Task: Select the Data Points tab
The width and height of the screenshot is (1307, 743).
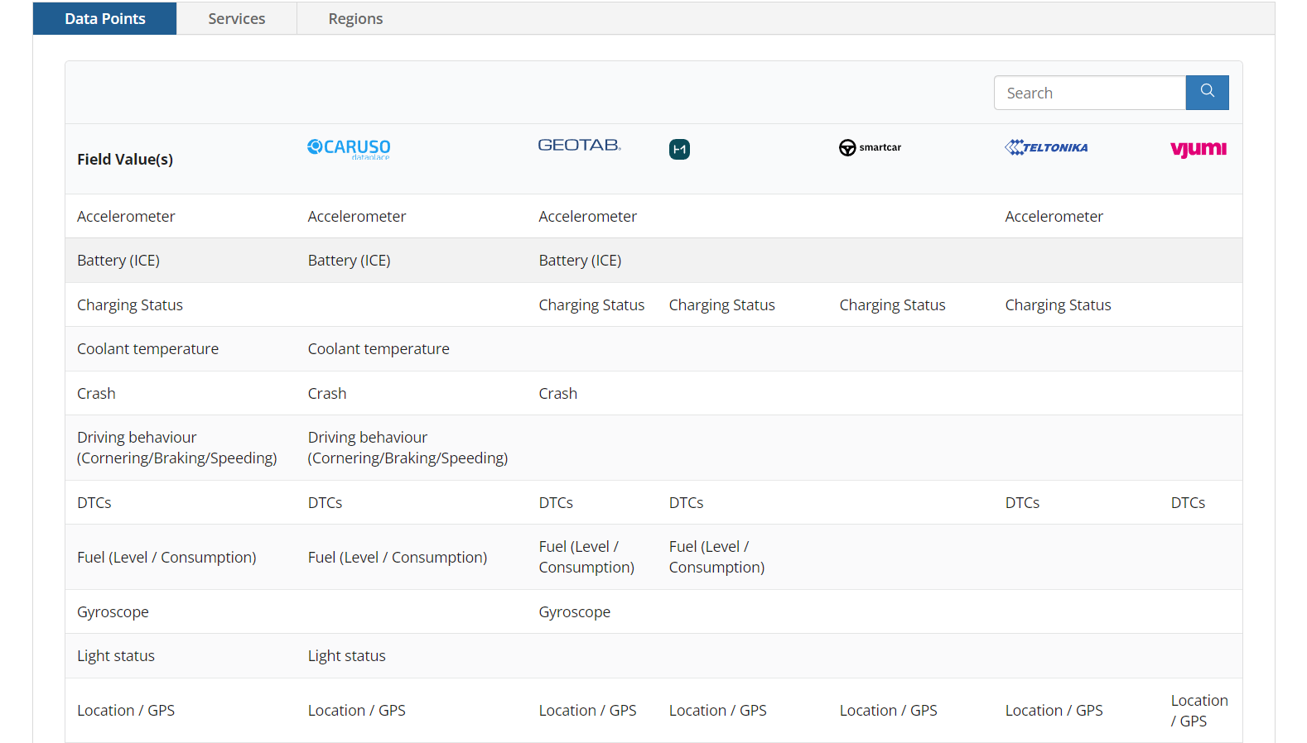Action: tap(105, 18)
